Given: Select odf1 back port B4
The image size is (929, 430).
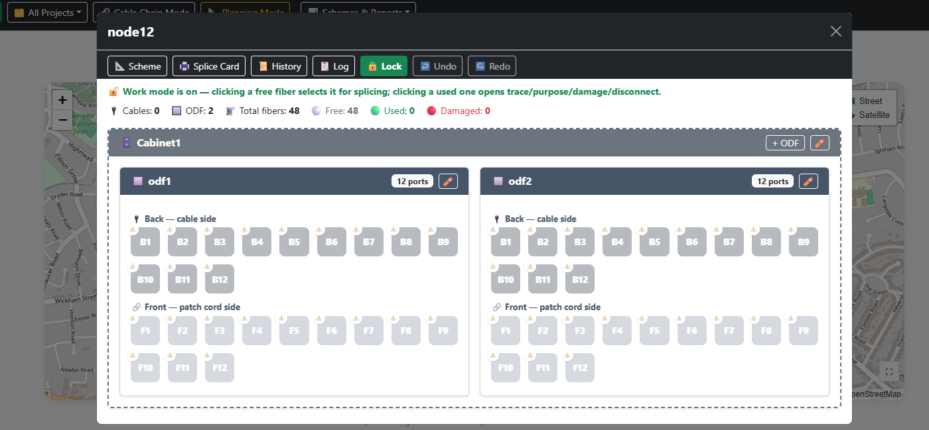Looking at the screenshot, I should click(x=257, y=242).
